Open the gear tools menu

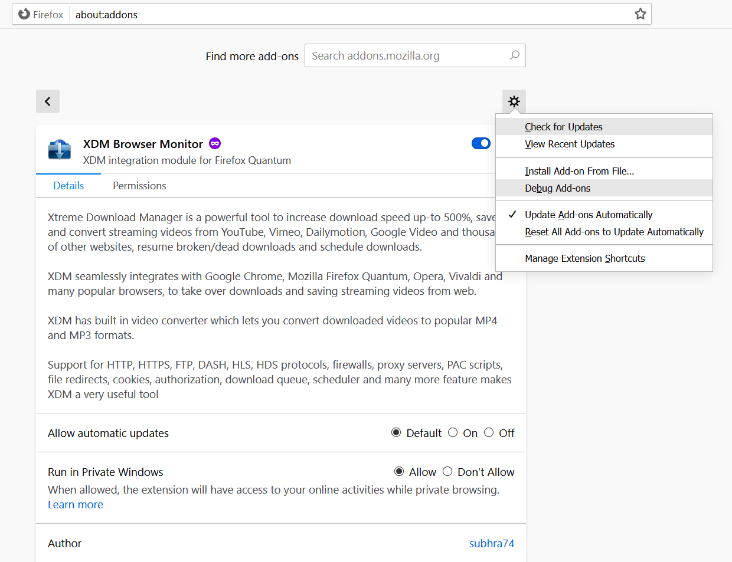(514, 101)
